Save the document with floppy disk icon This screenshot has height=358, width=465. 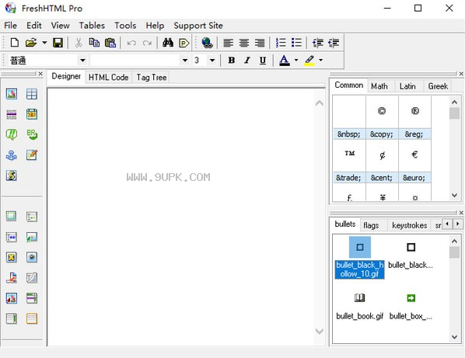(x=58, y=43)
